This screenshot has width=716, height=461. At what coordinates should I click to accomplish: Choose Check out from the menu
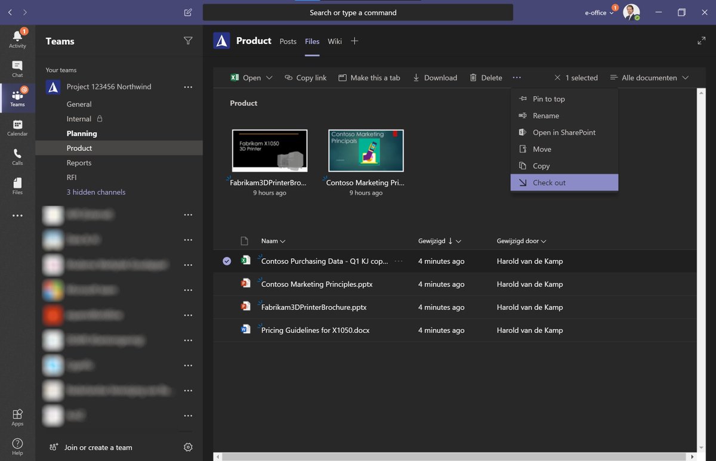564,182
